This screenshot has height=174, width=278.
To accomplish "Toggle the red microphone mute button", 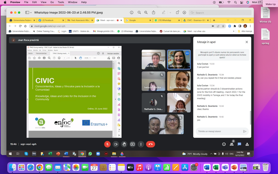I will (x=107, y=144).
